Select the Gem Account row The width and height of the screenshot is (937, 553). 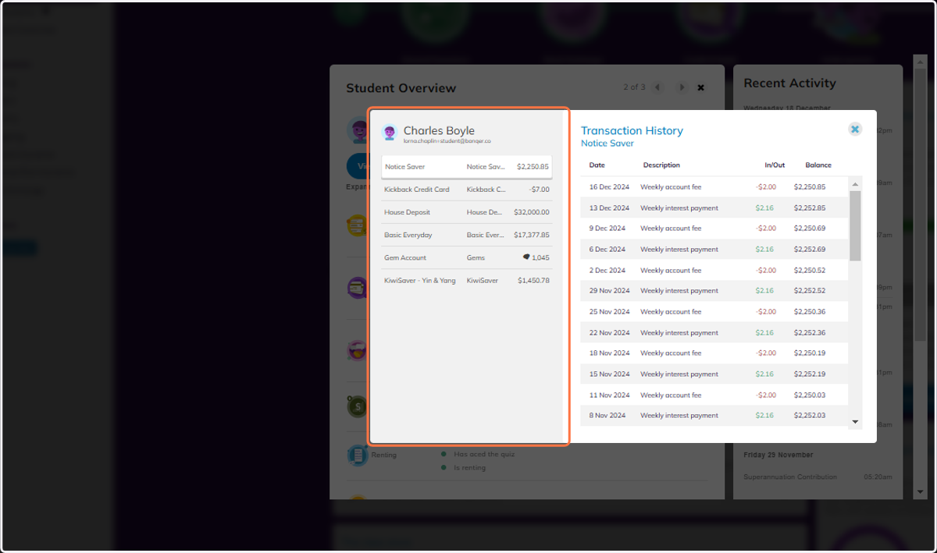pyautogui.click(x=467, y=257)
